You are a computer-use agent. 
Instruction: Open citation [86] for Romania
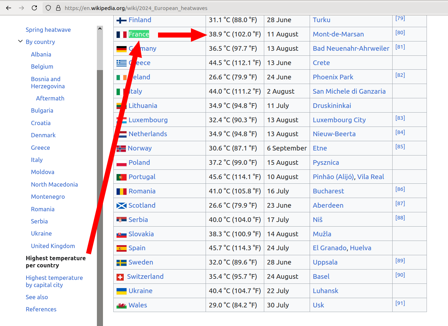coord(400,189)
